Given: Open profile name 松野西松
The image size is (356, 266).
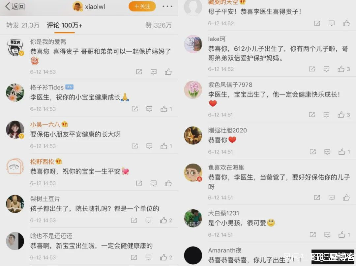Looking at the screenshot, I should [x=42, y=162].
